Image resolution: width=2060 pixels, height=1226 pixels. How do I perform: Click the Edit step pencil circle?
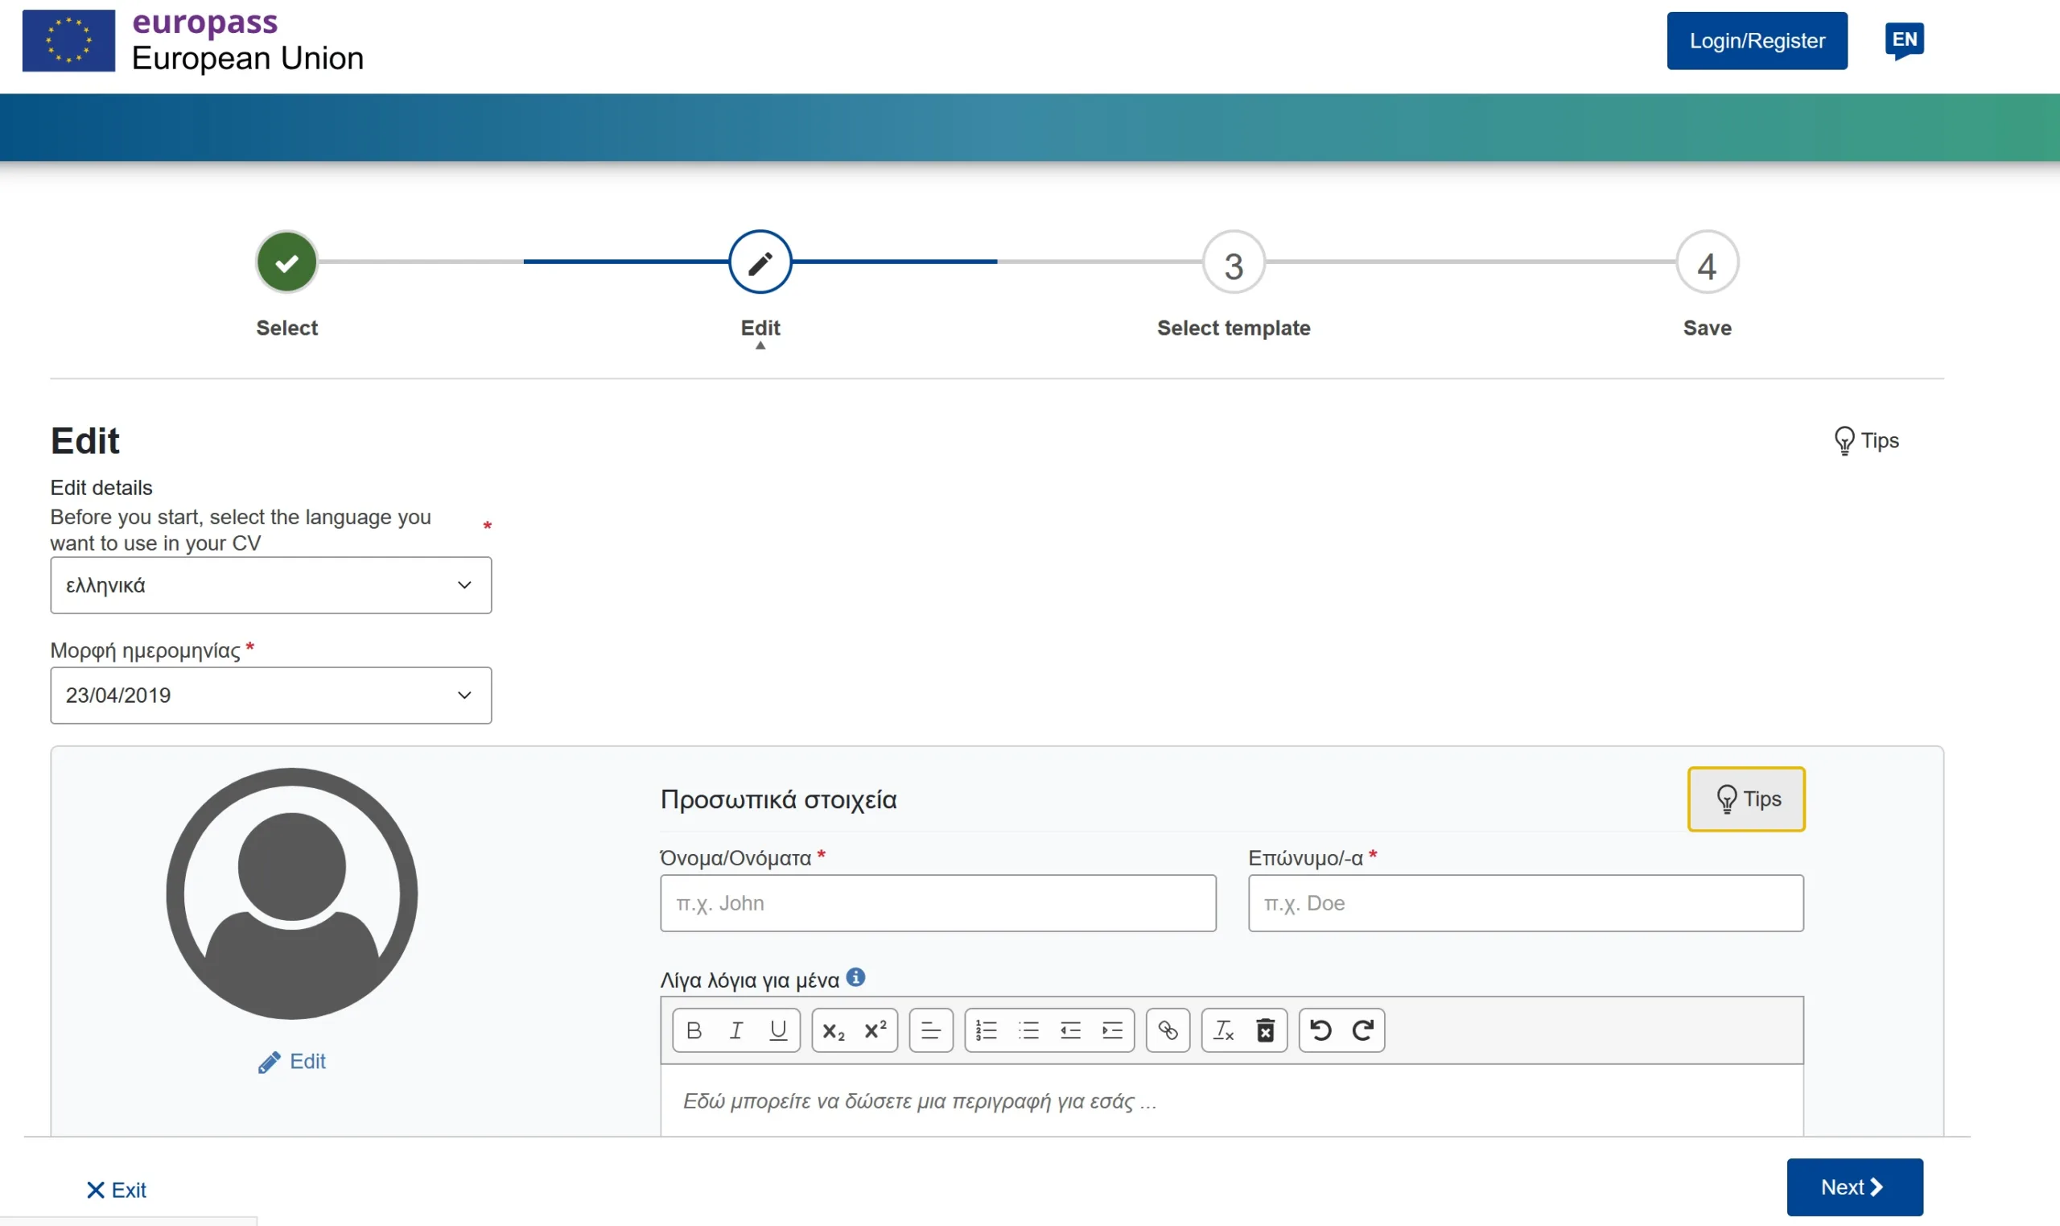[760, 262]
